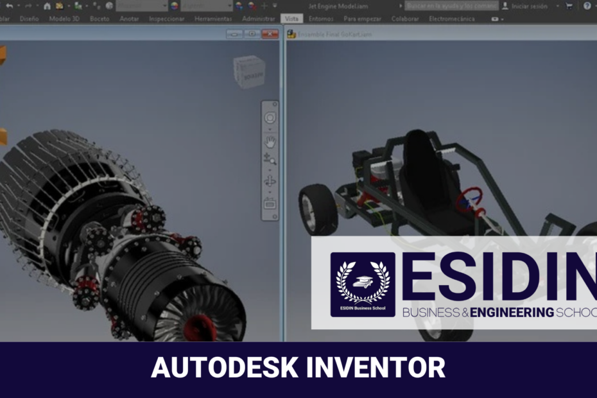The image size is (597, 398).
Task: Click the Redo icon in the Quick Access toolbar
Action: [x=28, y=6]
